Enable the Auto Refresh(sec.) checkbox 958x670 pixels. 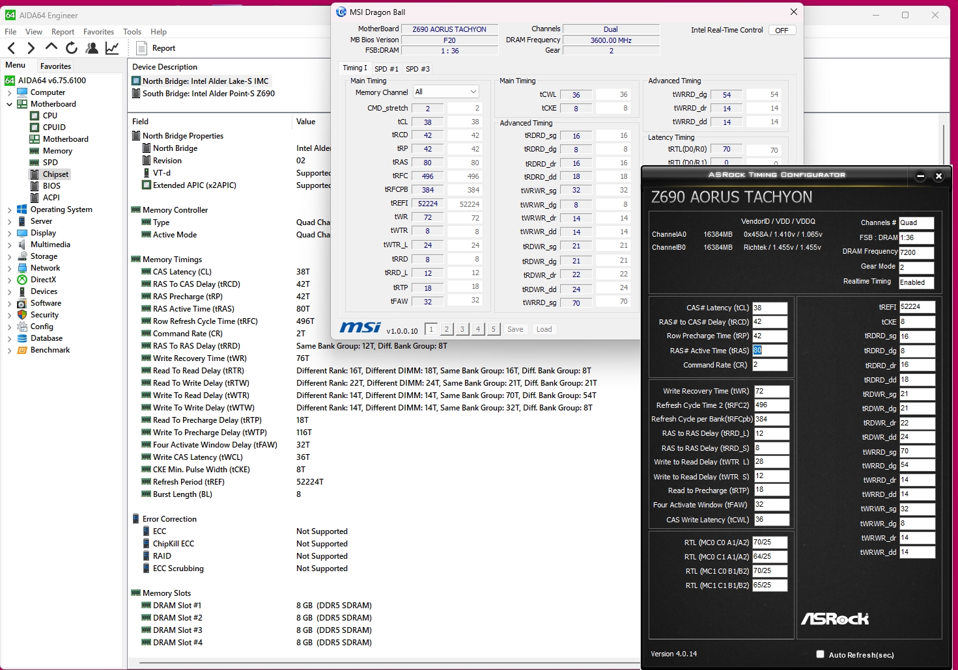coord(820,654)
